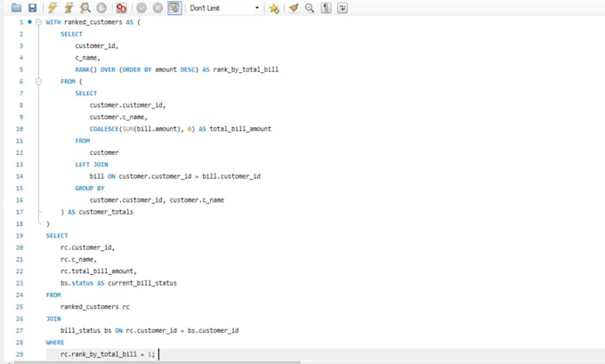Click 'COALESCE' keyword on line 10
Image resolution: width=605 pixels, height=364 pixels.
(104, 129)
